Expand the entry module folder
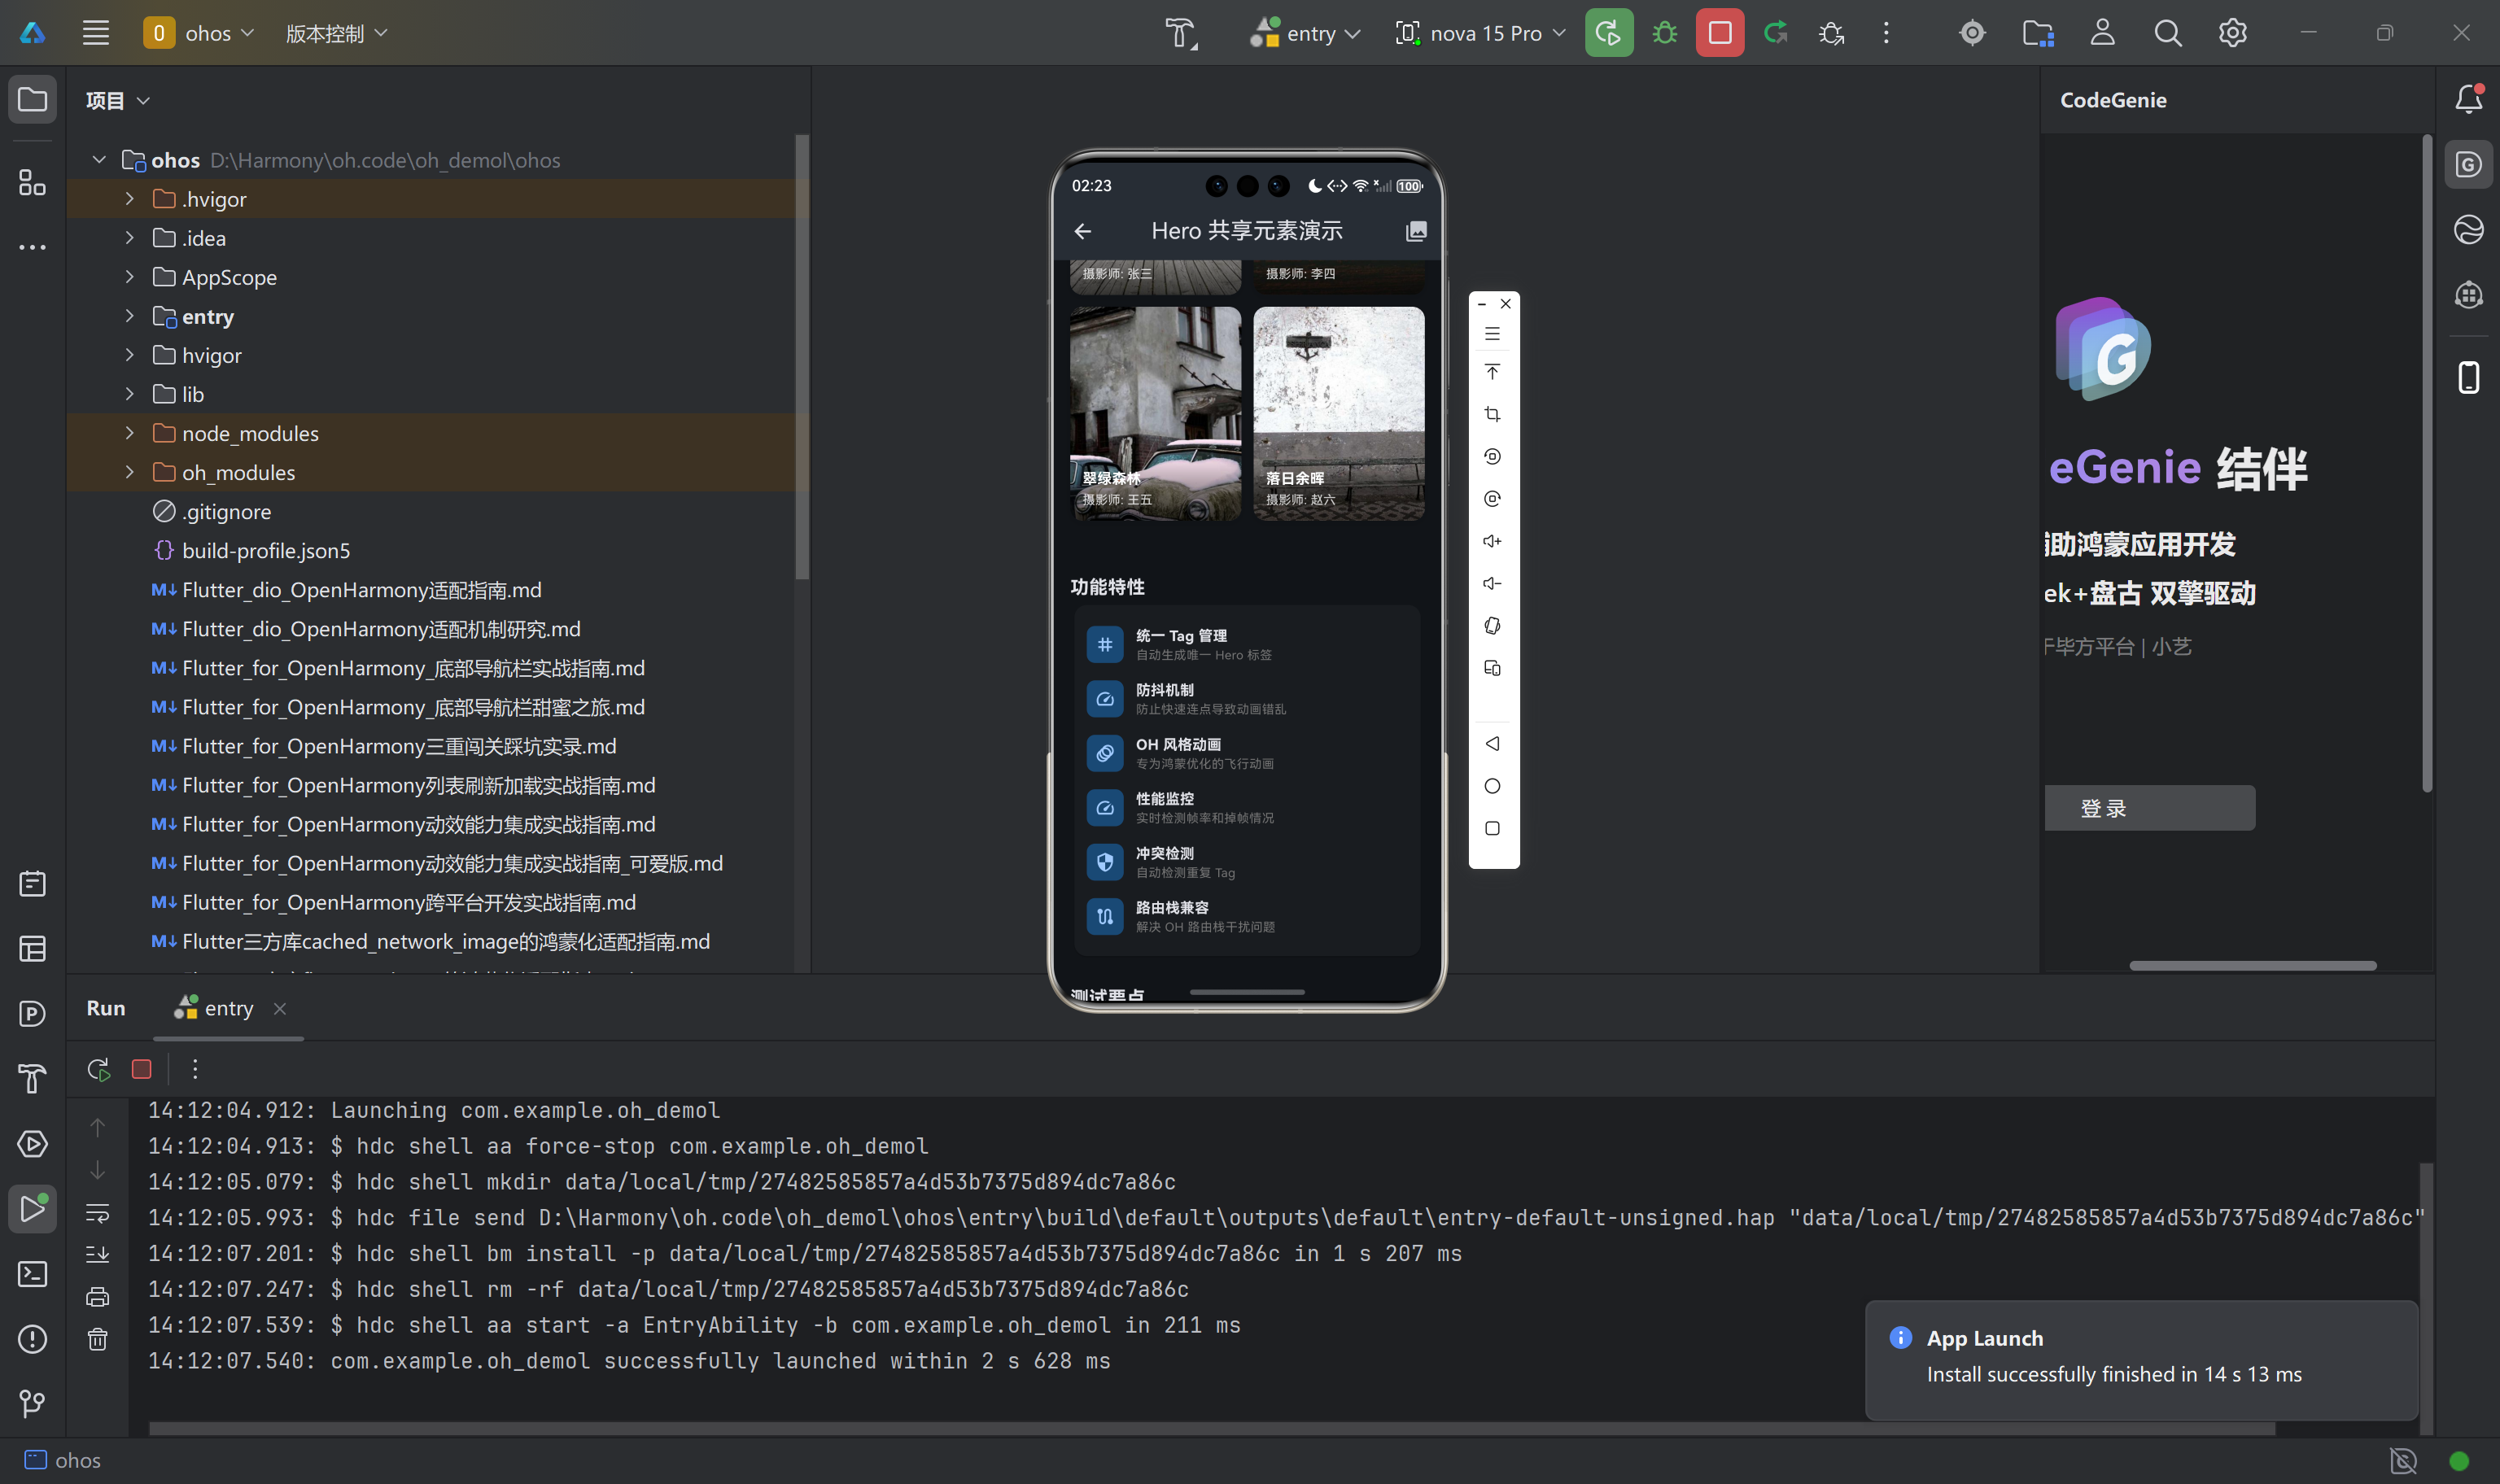The width and height of the screenshot is (2500, 1484). 130,316
